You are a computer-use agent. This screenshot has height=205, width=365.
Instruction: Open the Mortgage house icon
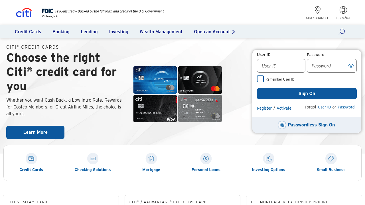[x=151, y=159]
